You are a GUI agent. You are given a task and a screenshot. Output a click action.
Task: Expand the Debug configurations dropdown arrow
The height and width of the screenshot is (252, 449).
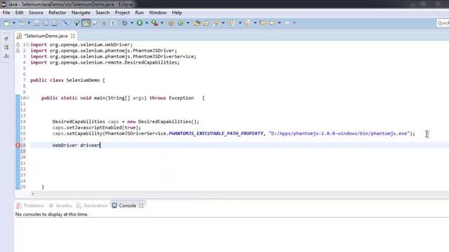[132, 23]
